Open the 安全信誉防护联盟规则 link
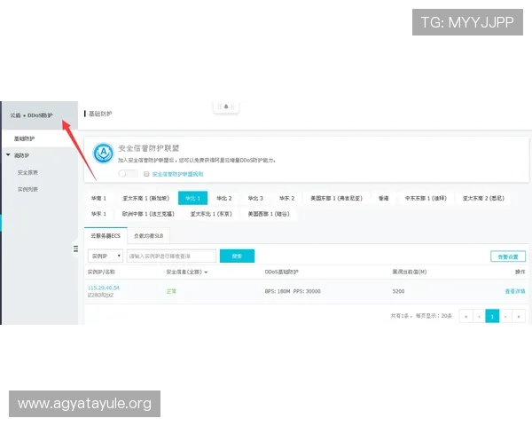Image resolution: width=532 pixels, height=426 pixels. point(177,174)
